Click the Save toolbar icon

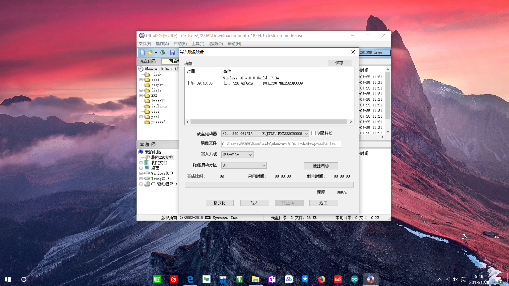[x=172, y=52]
